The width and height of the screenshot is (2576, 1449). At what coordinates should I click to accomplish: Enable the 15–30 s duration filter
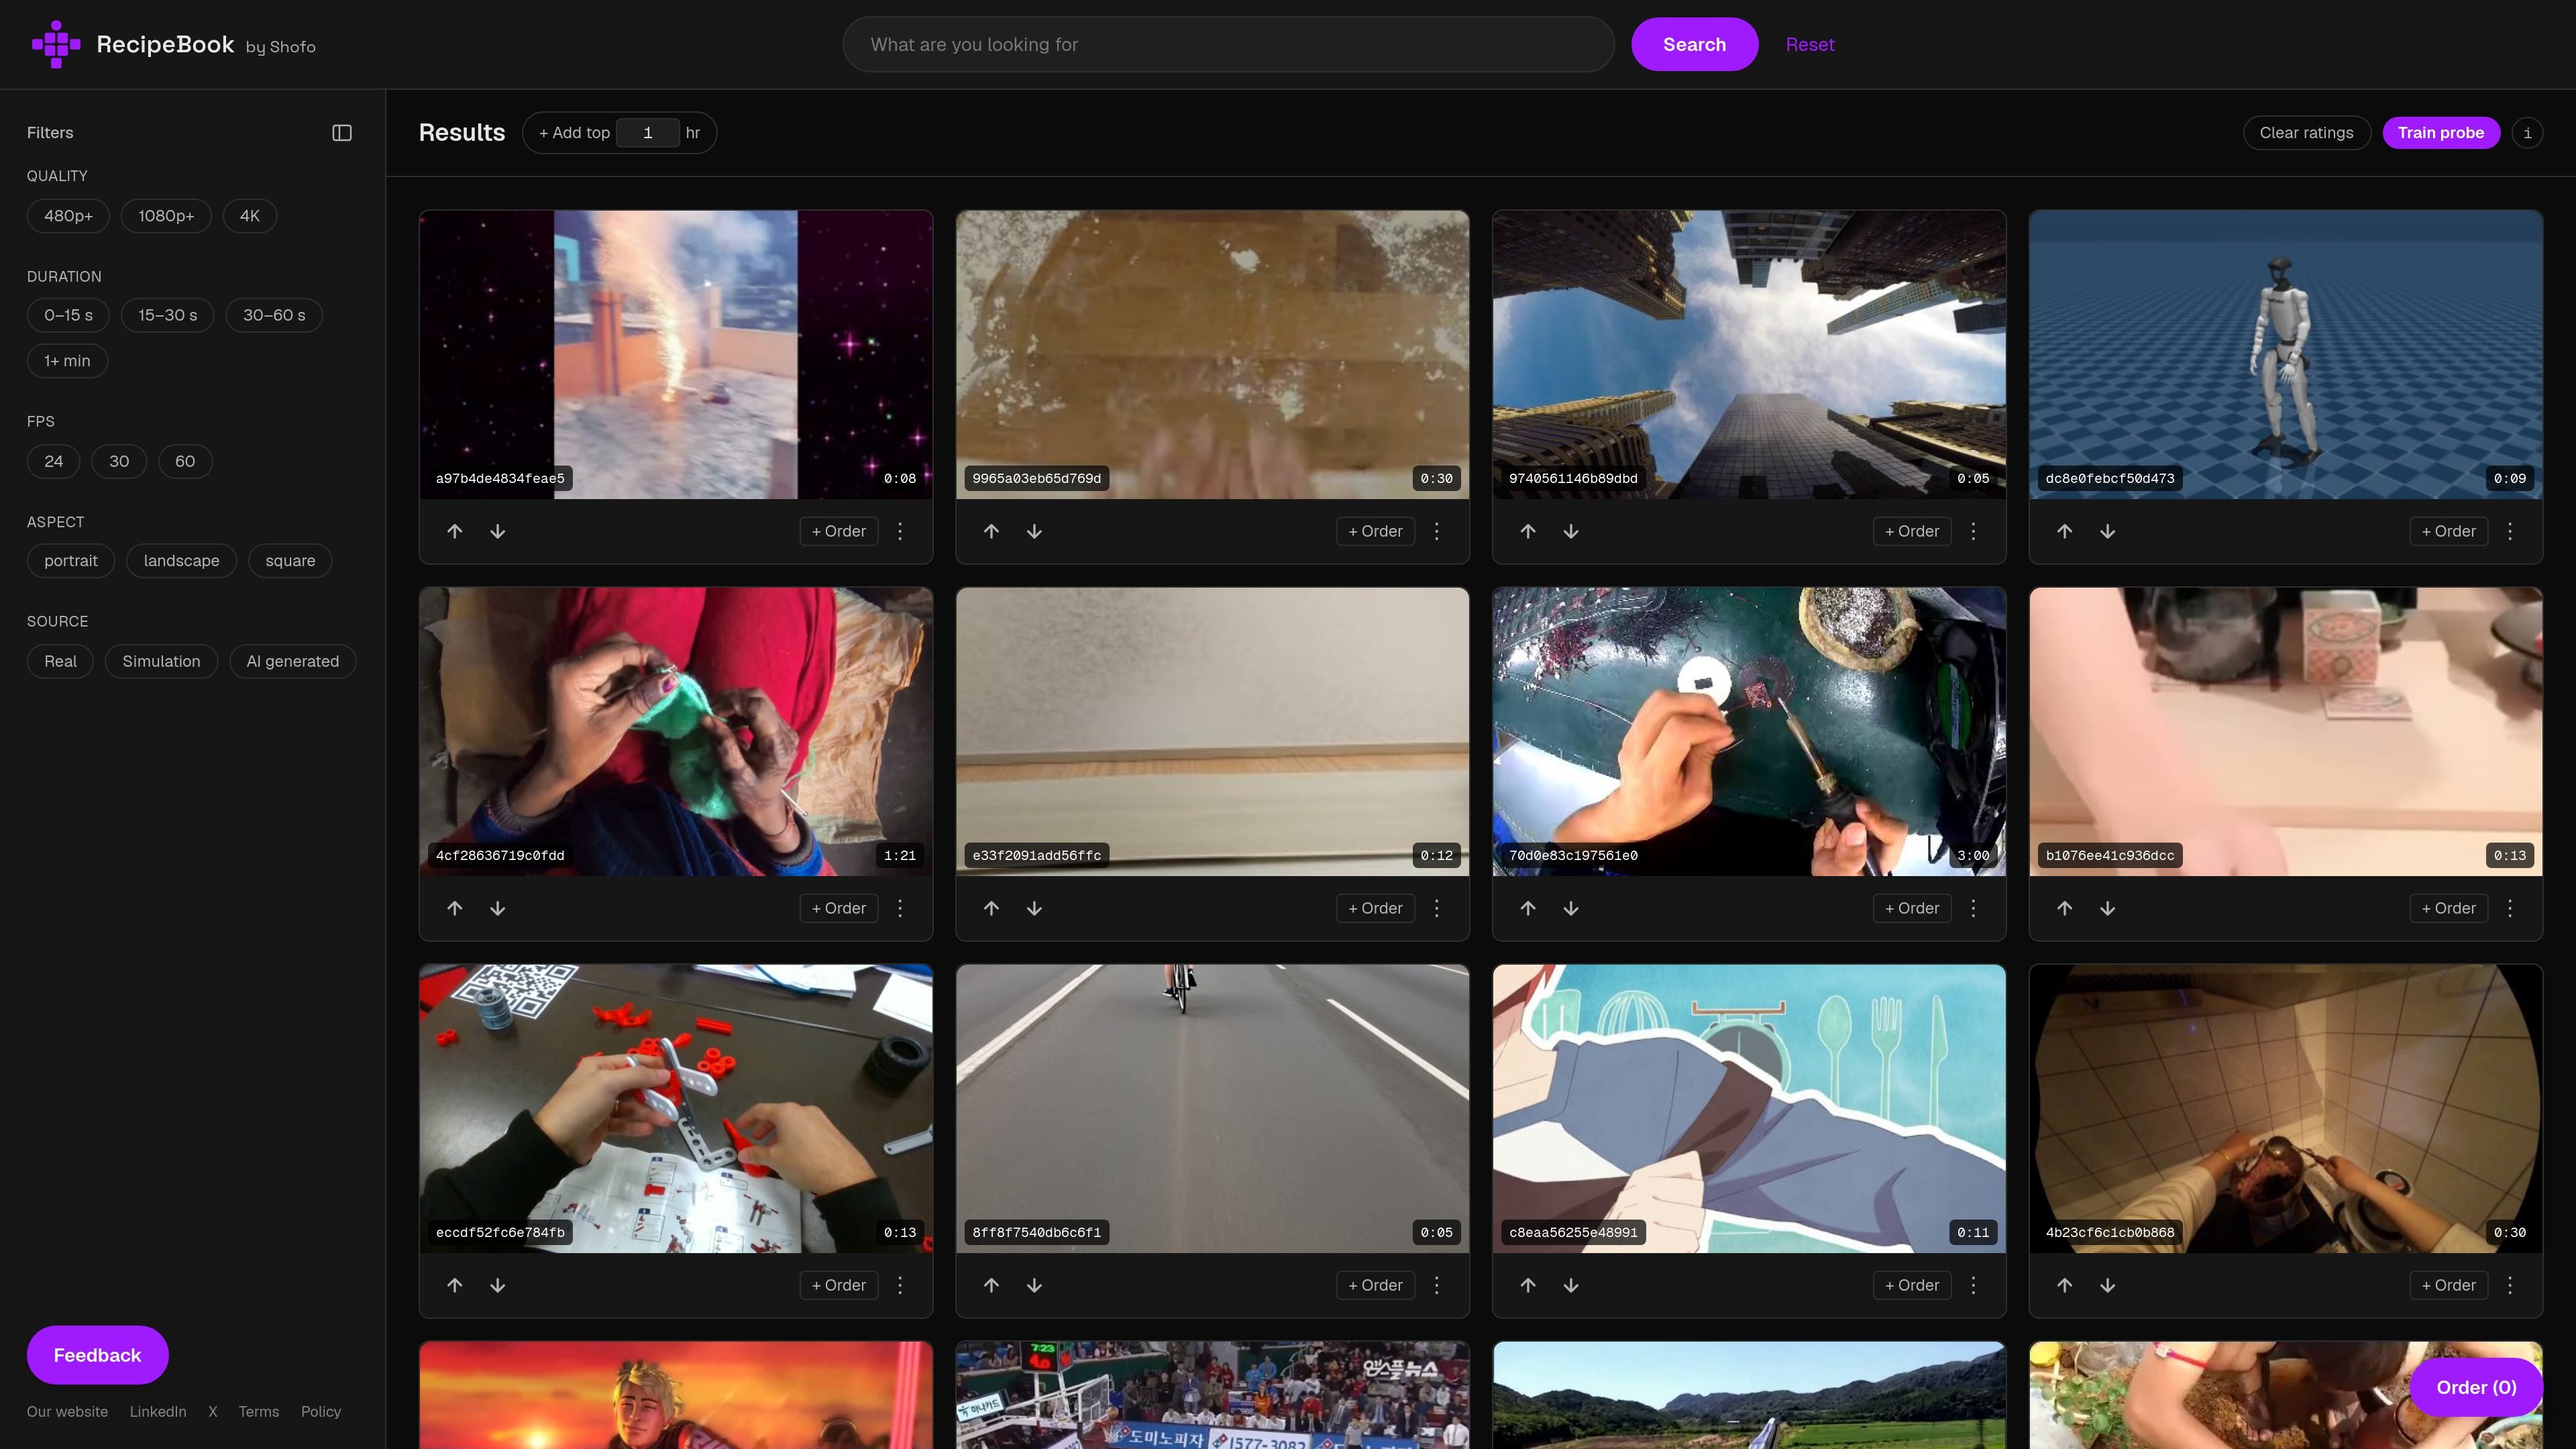[168, 315]
